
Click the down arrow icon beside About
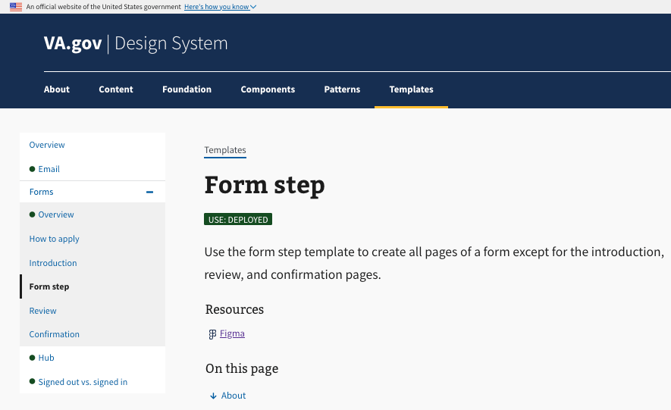point(214,396)
